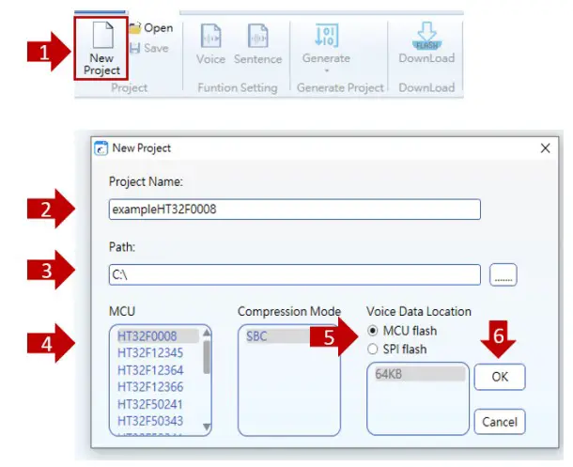Close the New Project dialog
This screenshot has width=573, height=467.
(x=545, y=148)
